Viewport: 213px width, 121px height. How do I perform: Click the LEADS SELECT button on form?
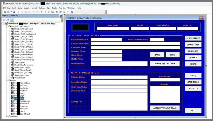[x=193, y=38]
